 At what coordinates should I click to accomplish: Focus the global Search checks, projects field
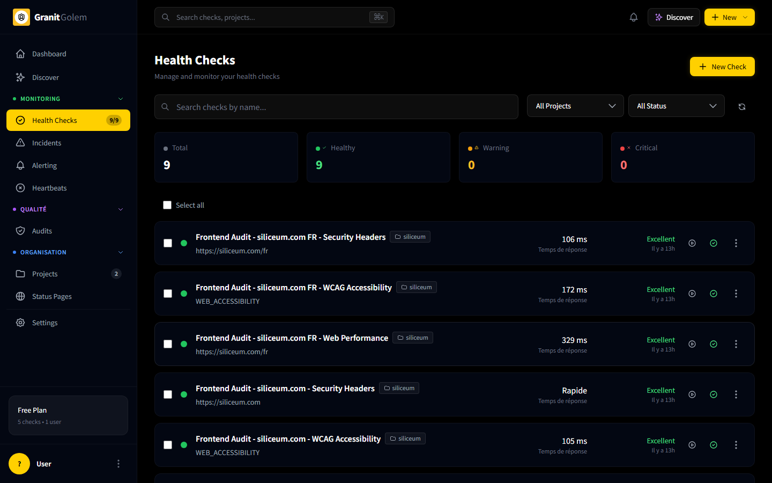tap(274, 17)
